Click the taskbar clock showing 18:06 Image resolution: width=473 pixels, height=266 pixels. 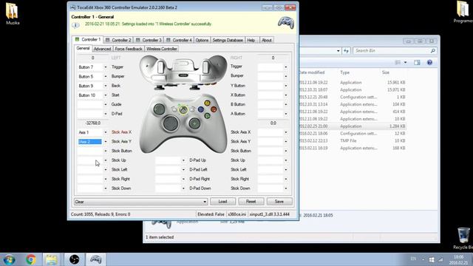point(458,259)
